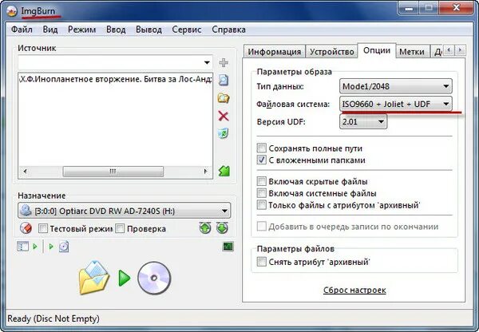Click the erase disc icon

(x=26, y=228)
